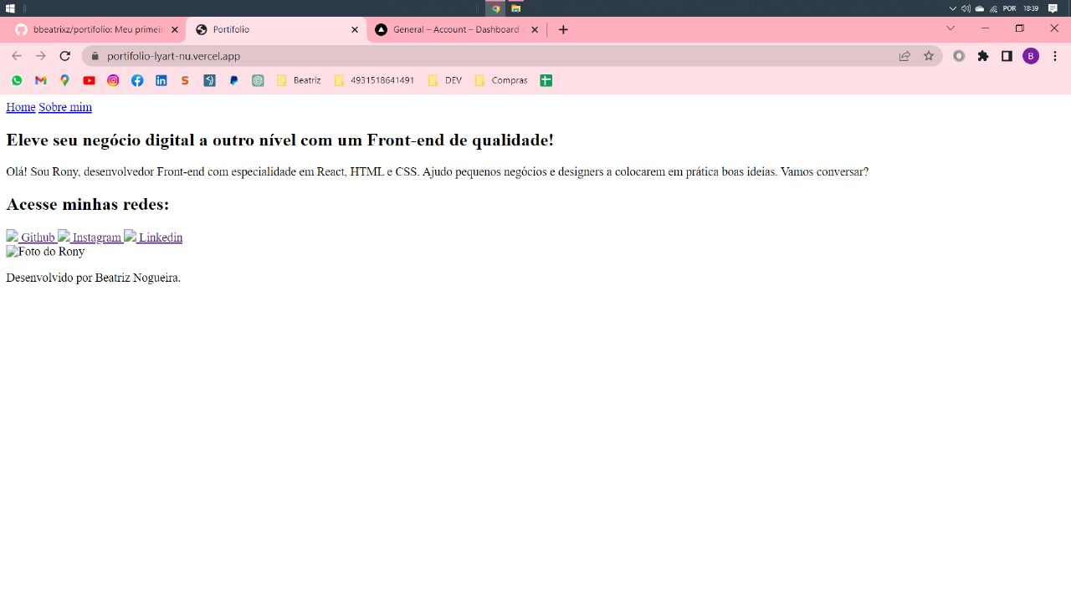Screen dimensions: 1071x602
Task: Click the share page icon in address bar
Action: coord(904,56)
